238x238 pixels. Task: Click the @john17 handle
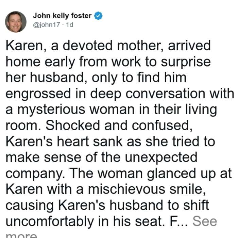click(47, 24)
